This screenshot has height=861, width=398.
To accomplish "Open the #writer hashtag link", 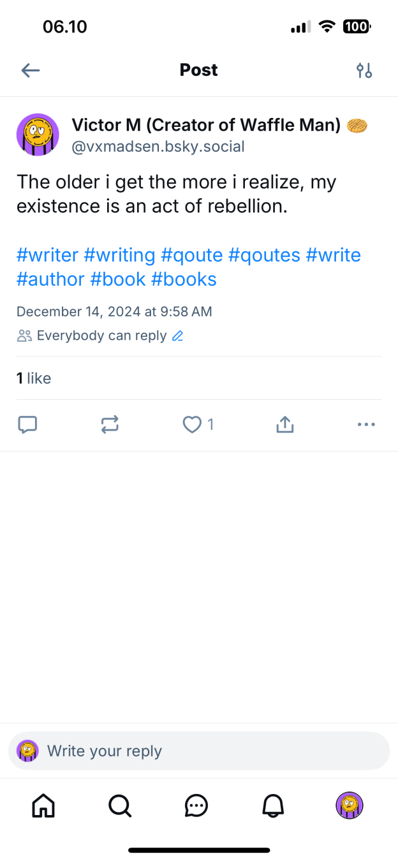I will point(47,255).
